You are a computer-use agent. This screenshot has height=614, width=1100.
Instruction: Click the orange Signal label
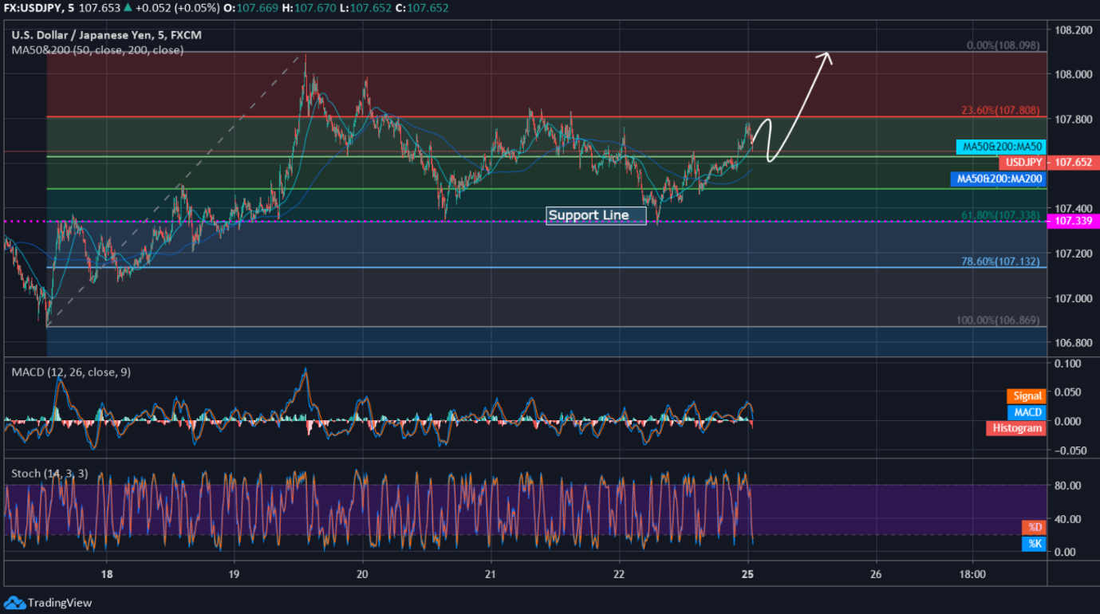coord(1027,396)
